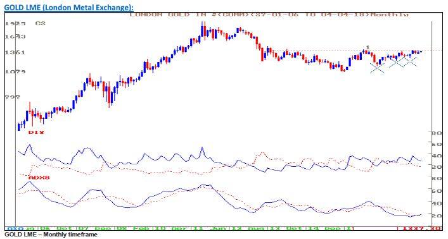Click the '12 Aug' date axis label
Screen dimensions: 448x239
pyautogui.click(x=249, y=229)
